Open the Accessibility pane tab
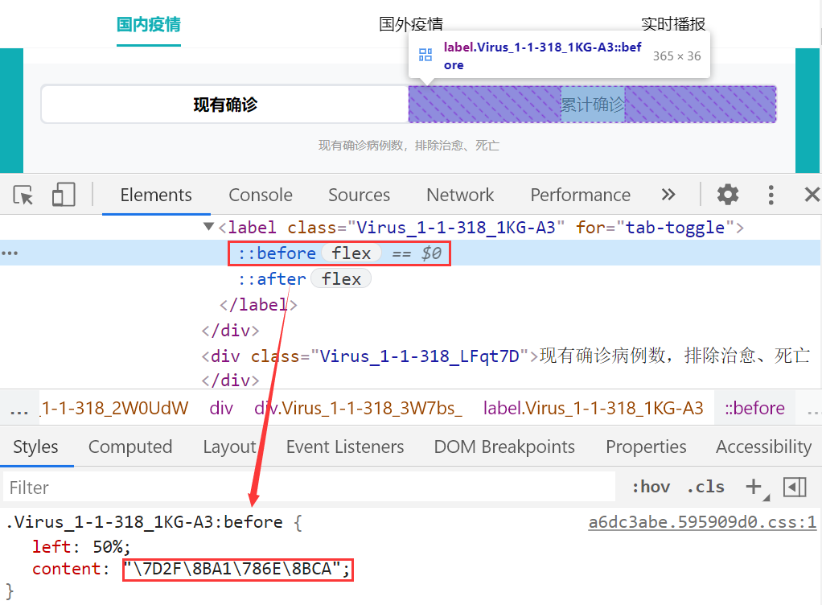The height and width of the screenshot is (605, 822). coord(764,447)
